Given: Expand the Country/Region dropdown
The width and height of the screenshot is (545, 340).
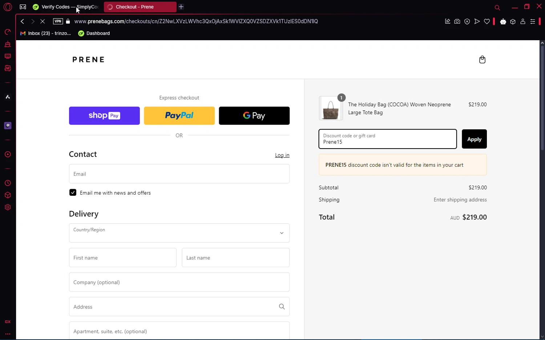Looking at the screenshot, I should 179,233.
